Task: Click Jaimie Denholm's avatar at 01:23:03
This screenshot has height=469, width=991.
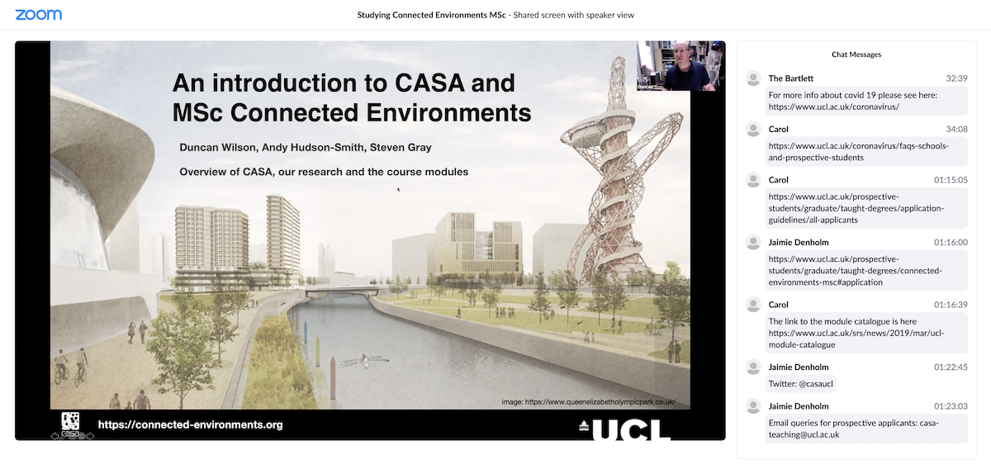Action: (753, 406)
